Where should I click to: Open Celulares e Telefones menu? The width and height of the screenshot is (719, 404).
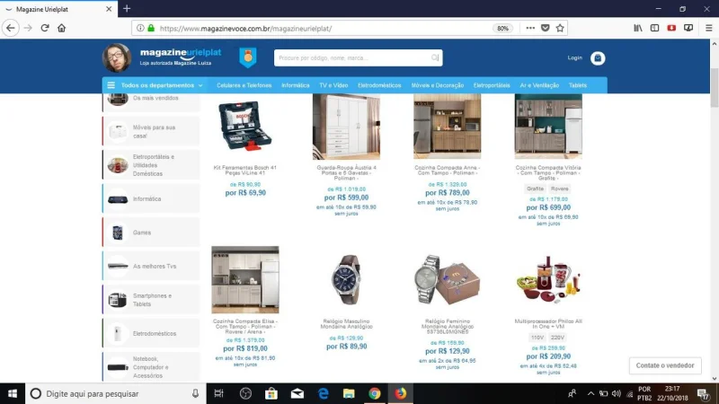pyautogui.click(x=244, y=85)
